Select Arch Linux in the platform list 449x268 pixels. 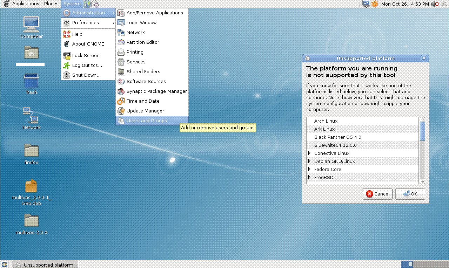click(363, 121)
